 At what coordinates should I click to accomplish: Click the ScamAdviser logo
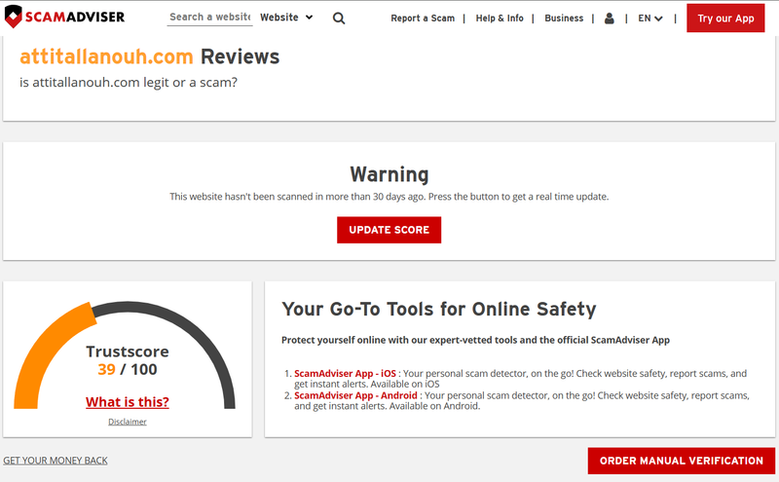click(x=64, y=17)
